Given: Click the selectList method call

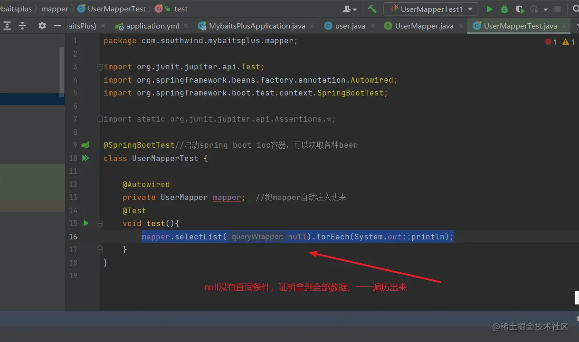Looking at the screenshot, I should click(199, 237).
